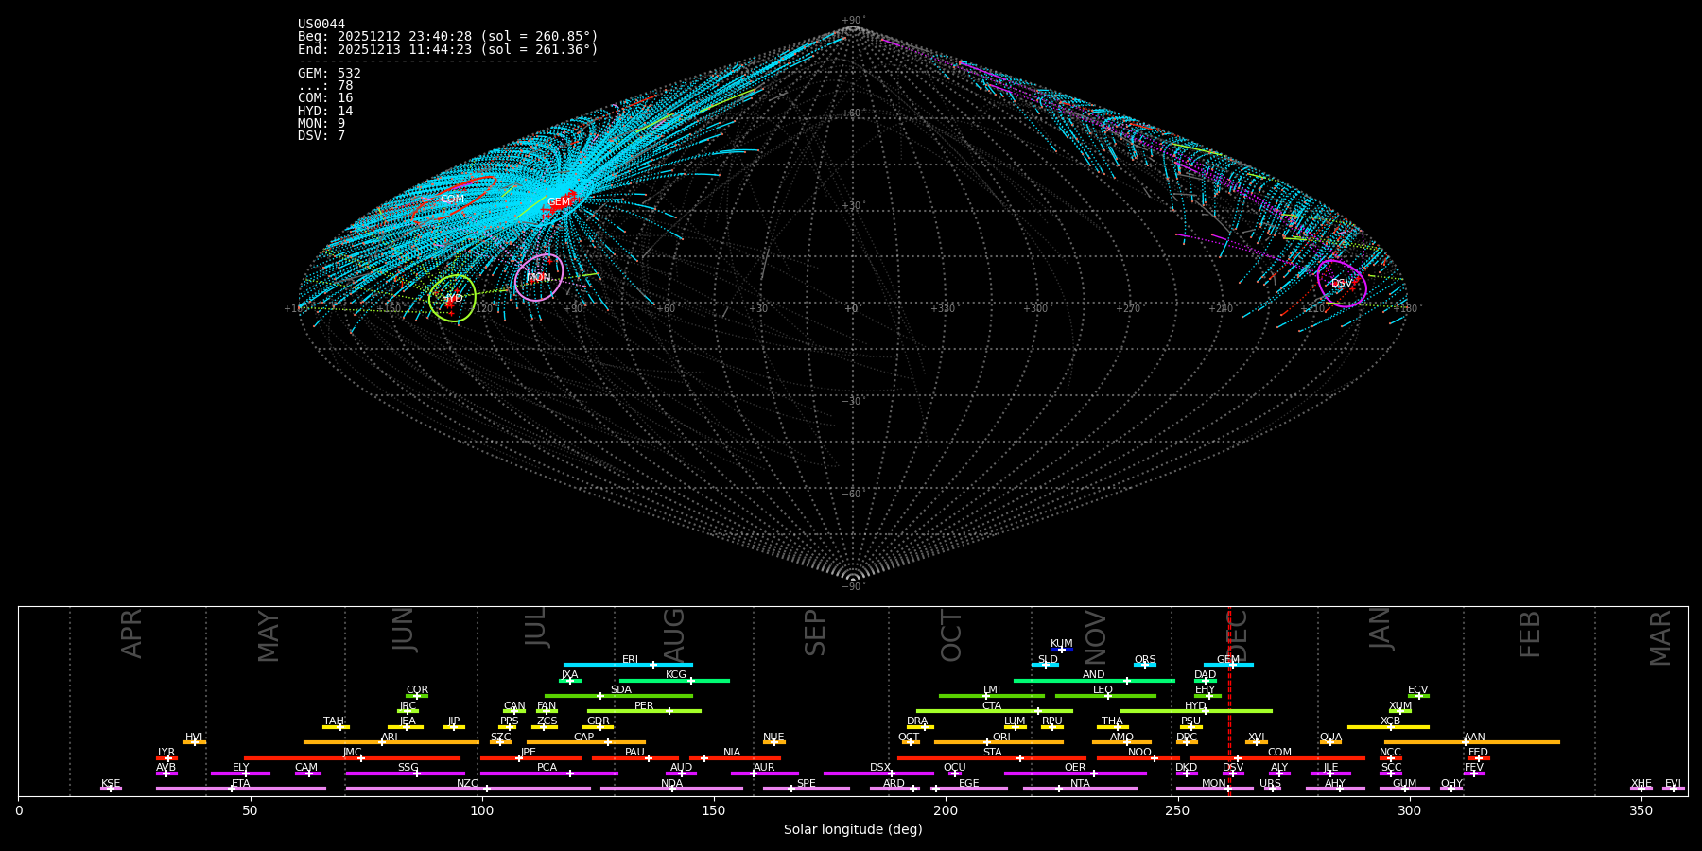This screenshot has width=1702, height=851.
Task: Click the 'Solar longitude (deg)' axis title
Action: point(853,830)
